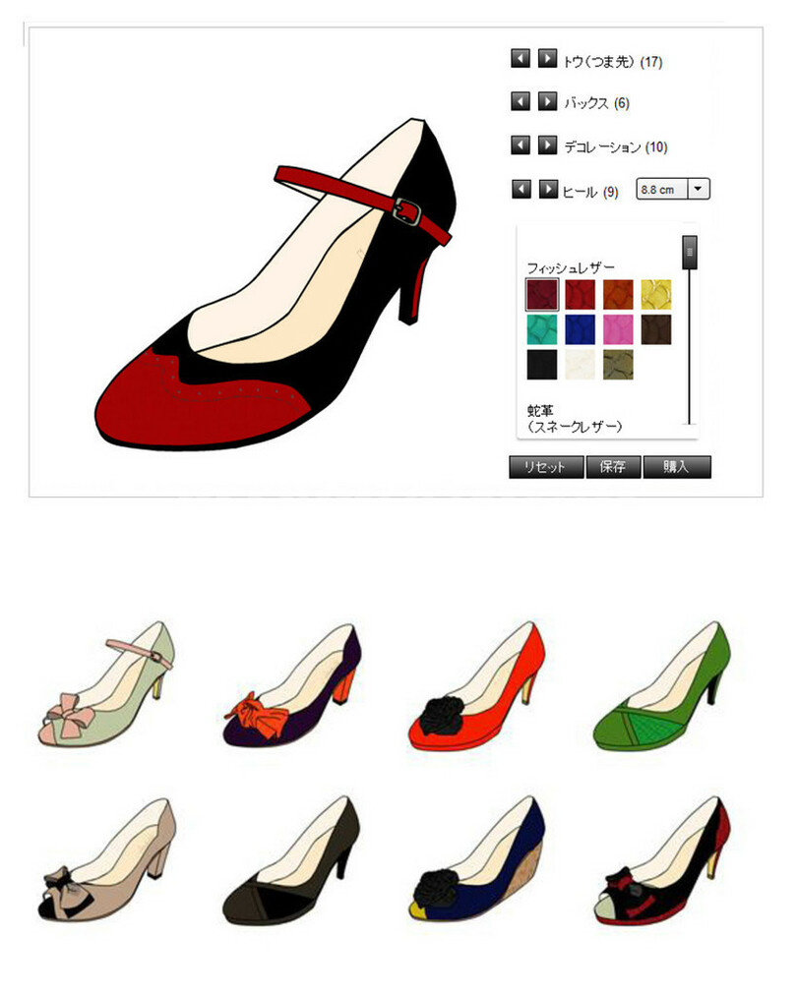
Task: Show next デコレーション decoration option
Action: click(547, 146)
